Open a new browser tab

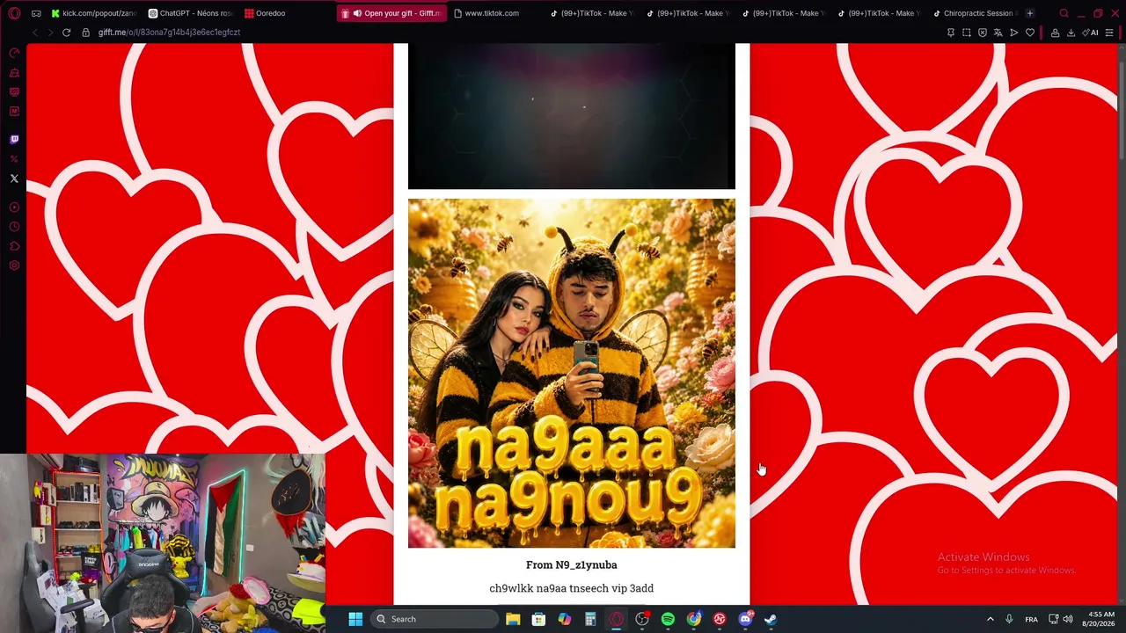[1029, 13]
